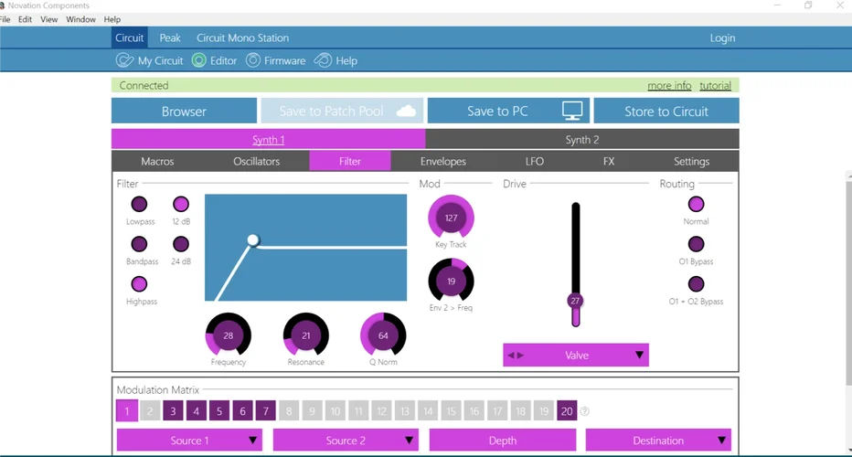
Task: Click cloud icon on Save to Patch Pool
Action: [x=407, y=112]
